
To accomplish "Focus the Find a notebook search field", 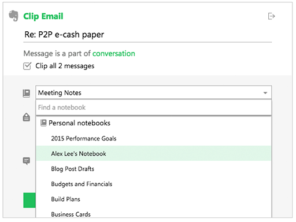I will pyautogui.click(x=154, y=108).
